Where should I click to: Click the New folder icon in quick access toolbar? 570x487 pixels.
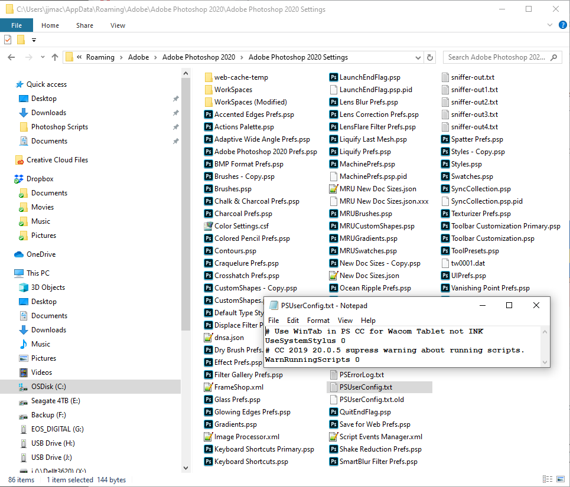pyautogui.click(x=21, y=40)
